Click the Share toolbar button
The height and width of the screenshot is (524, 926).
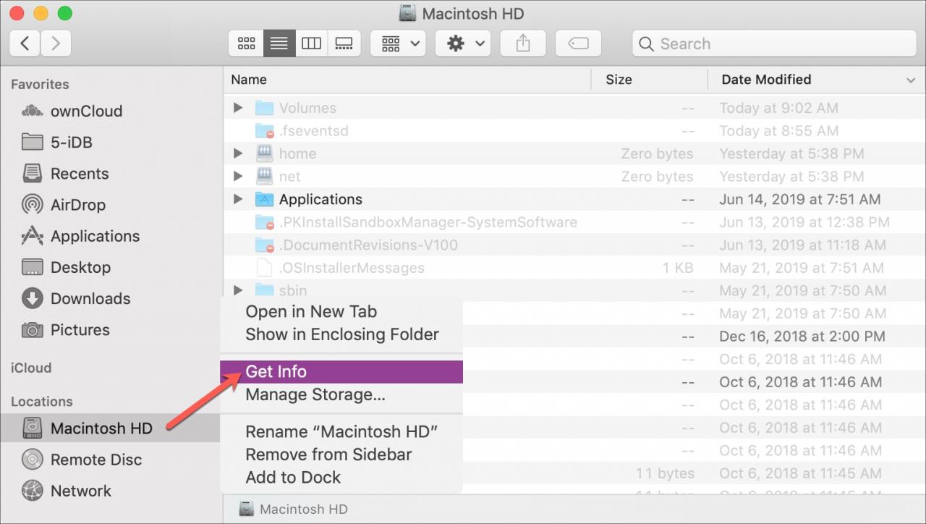point(523,43)
